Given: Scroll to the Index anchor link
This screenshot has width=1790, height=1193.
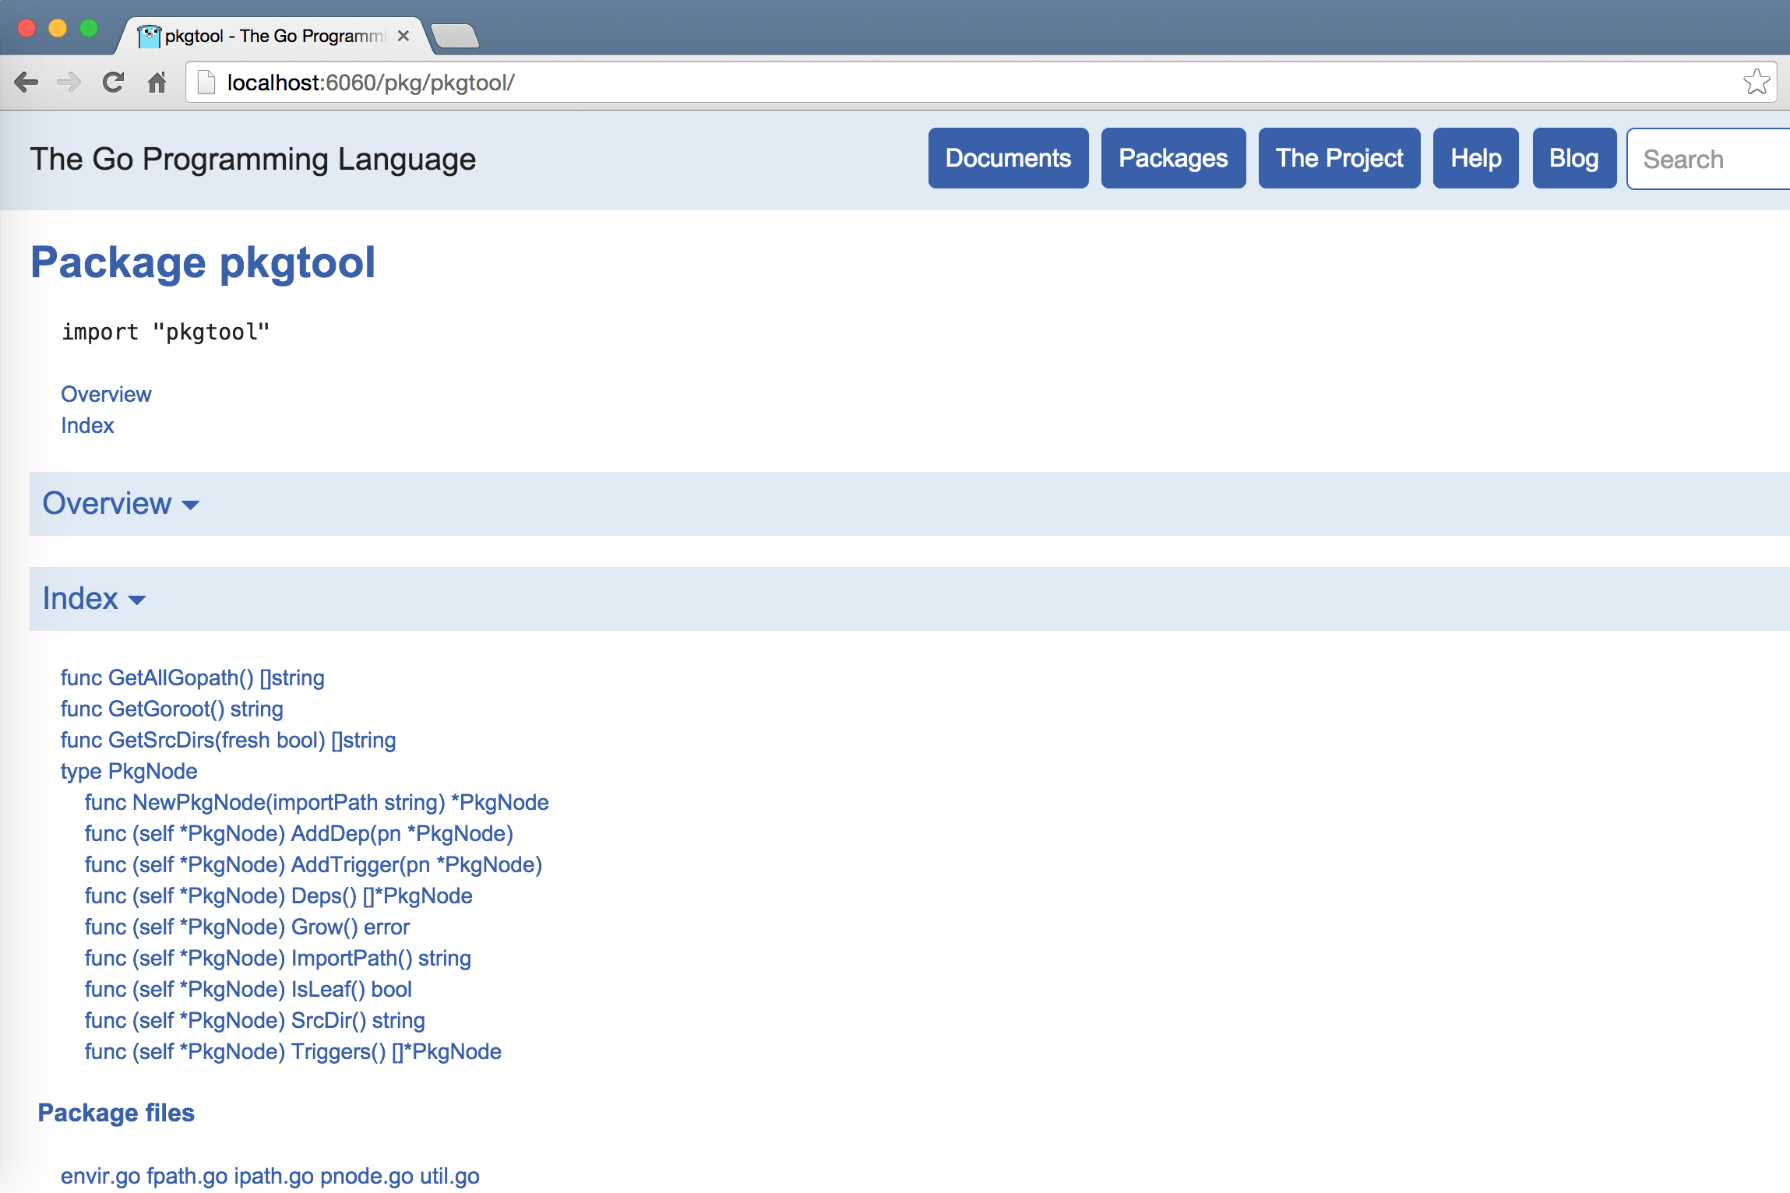Looking at the screenshot, I should (x=86, y=424).
